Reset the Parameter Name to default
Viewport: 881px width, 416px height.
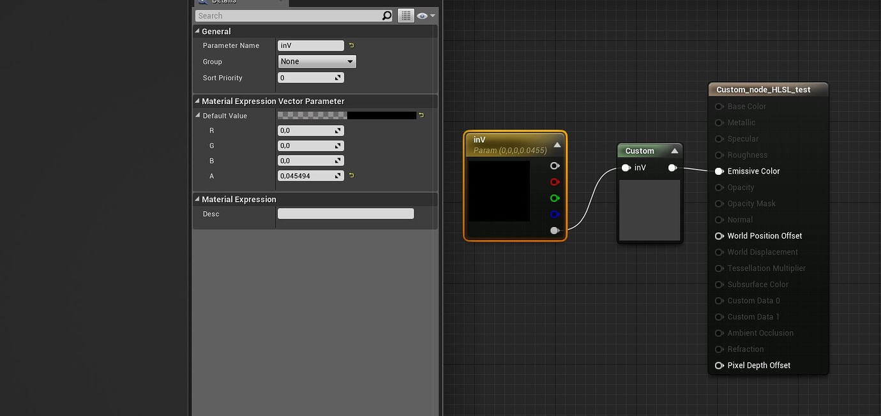point(351,45)
